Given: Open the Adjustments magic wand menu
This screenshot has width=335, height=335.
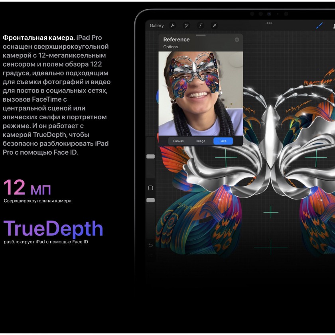Looking at the screenshot, I should pos(187,26).
